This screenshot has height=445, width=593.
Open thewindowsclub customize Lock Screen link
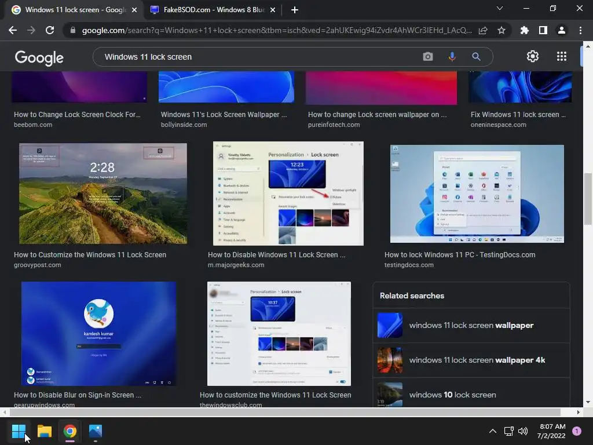(x=275, y=395)
